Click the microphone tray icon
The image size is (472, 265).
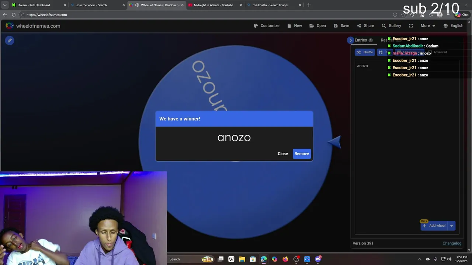coord(435,259)
